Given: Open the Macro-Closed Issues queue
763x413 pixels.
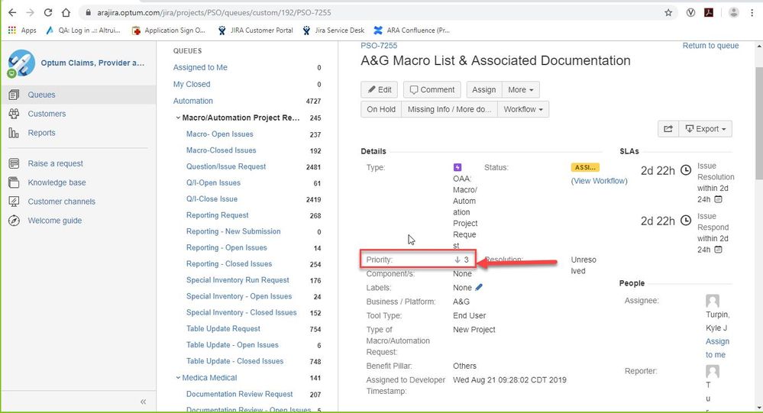Looking at the screenshot, I should (221, 150).
